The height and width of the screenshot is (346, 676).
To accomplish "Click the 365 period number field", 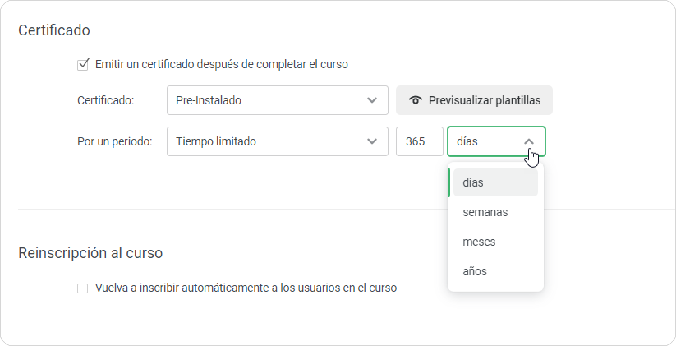I will point(419,141).
